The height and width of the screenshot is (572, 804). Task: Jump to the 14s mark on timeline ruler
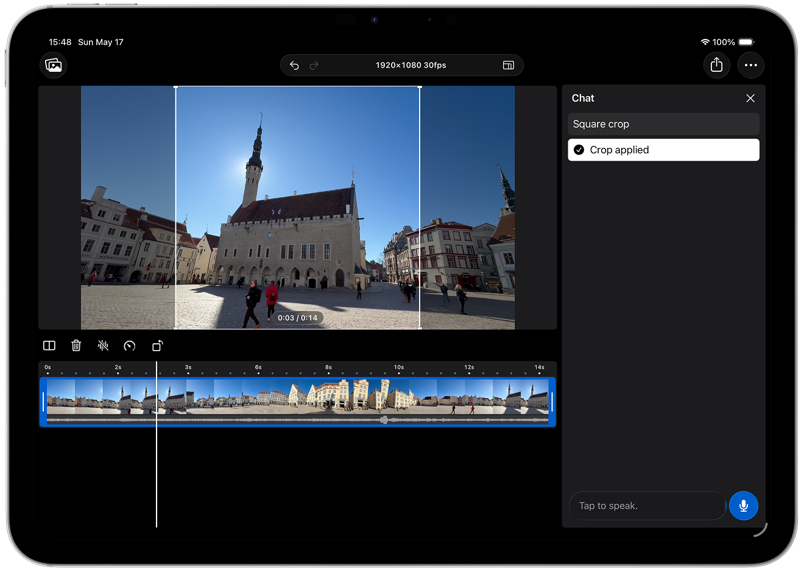(539, 368)
